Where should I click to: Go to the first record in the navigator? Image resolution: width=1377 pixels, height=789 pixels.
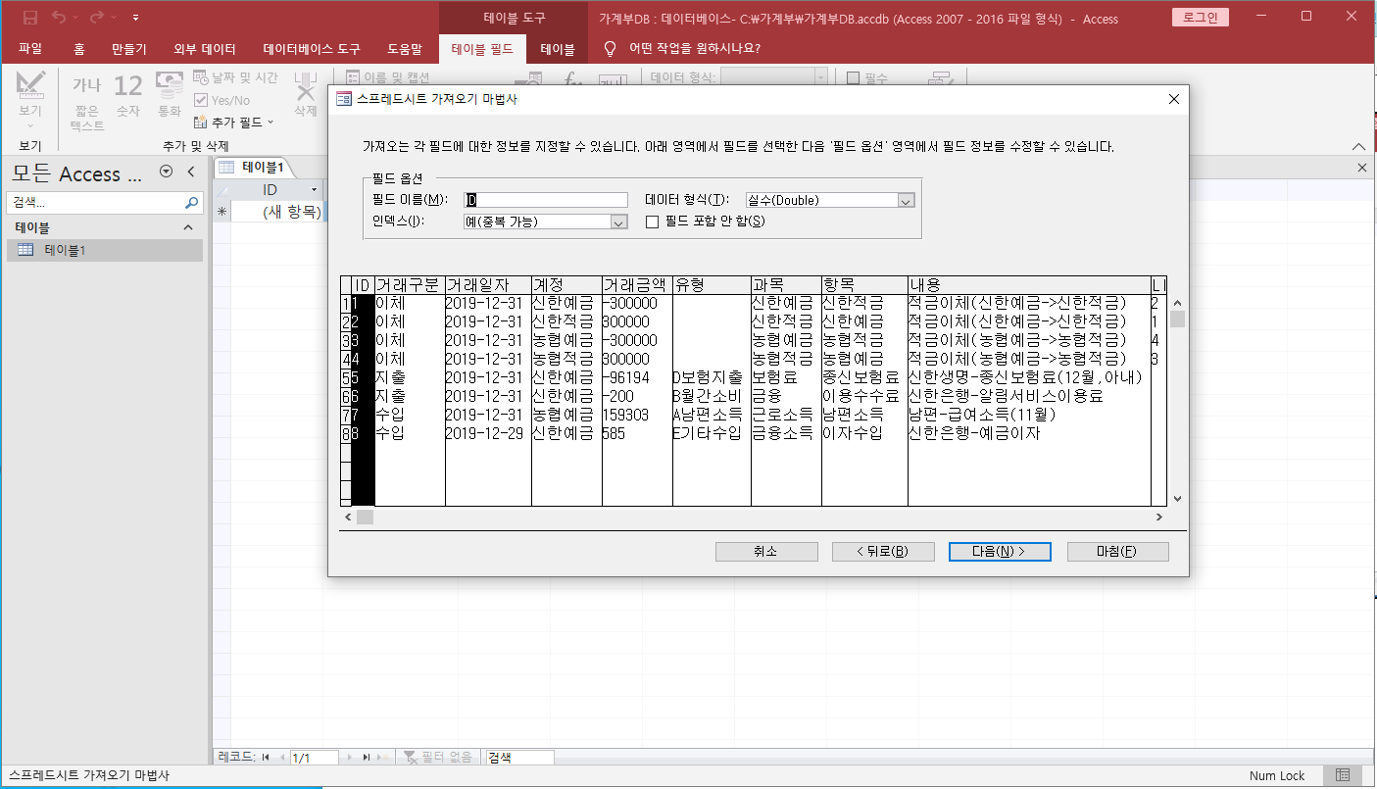(266, 758)
